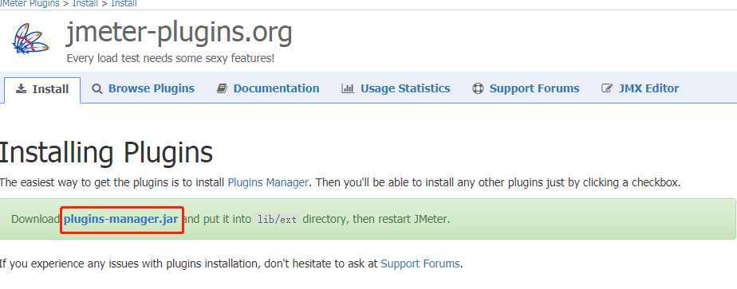The height and width of the screenshot is (289, 737).
Task: Go to the Usage Statistics tab
Action: click(x=396, y=88)
